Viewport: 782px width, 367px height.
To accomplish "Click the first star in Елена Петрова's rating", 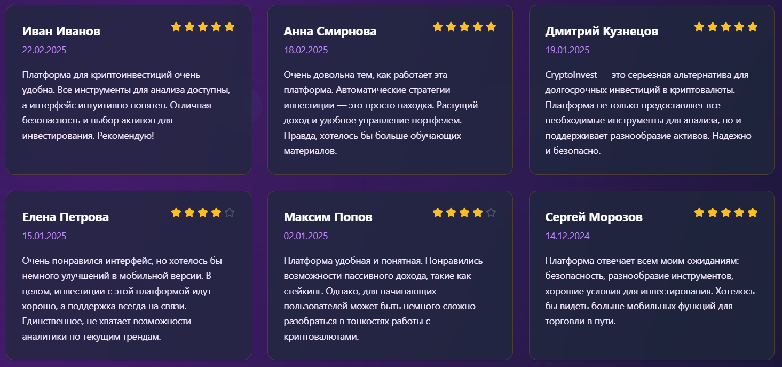I will (176, 213).
